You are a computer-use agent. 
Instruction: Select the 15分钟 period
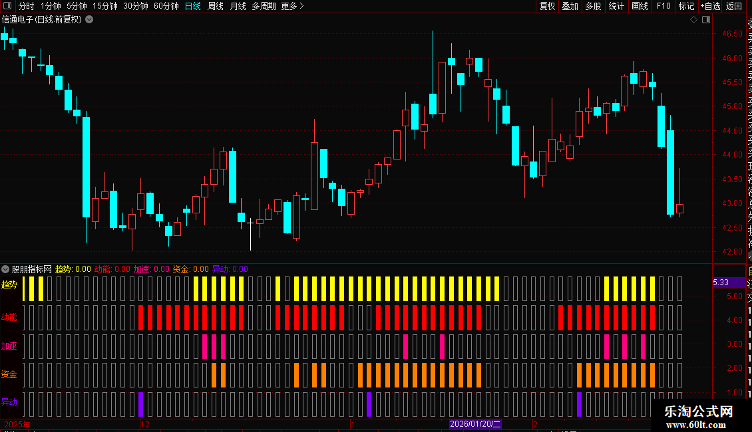tap(105, 6)
